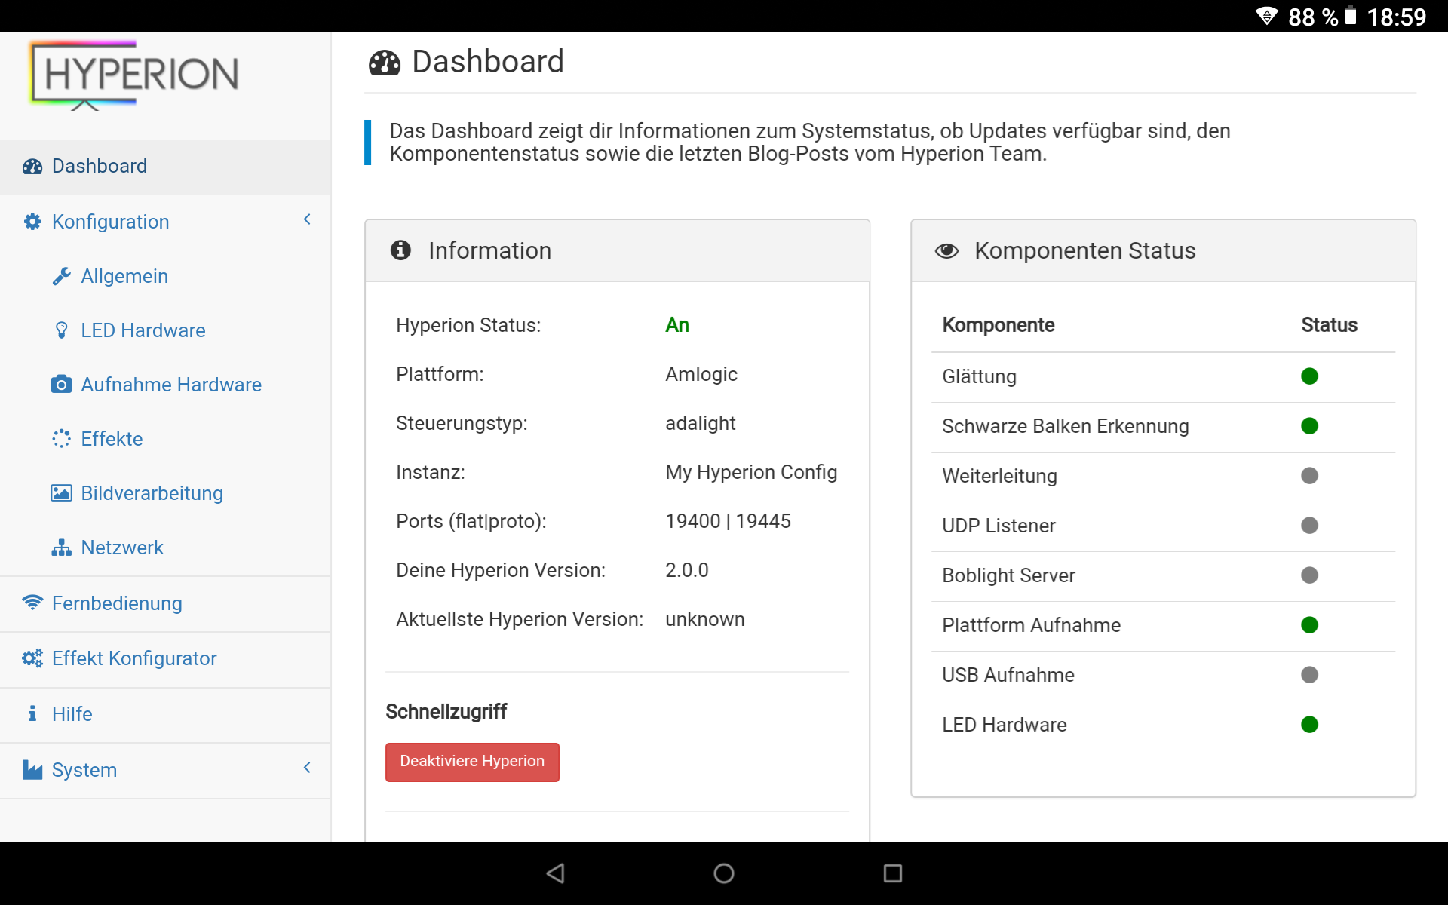The width and height of the screenshot is (1448, 905).
Task: Click the Dashboard heading gauge icon
Action: coord(385,63)
